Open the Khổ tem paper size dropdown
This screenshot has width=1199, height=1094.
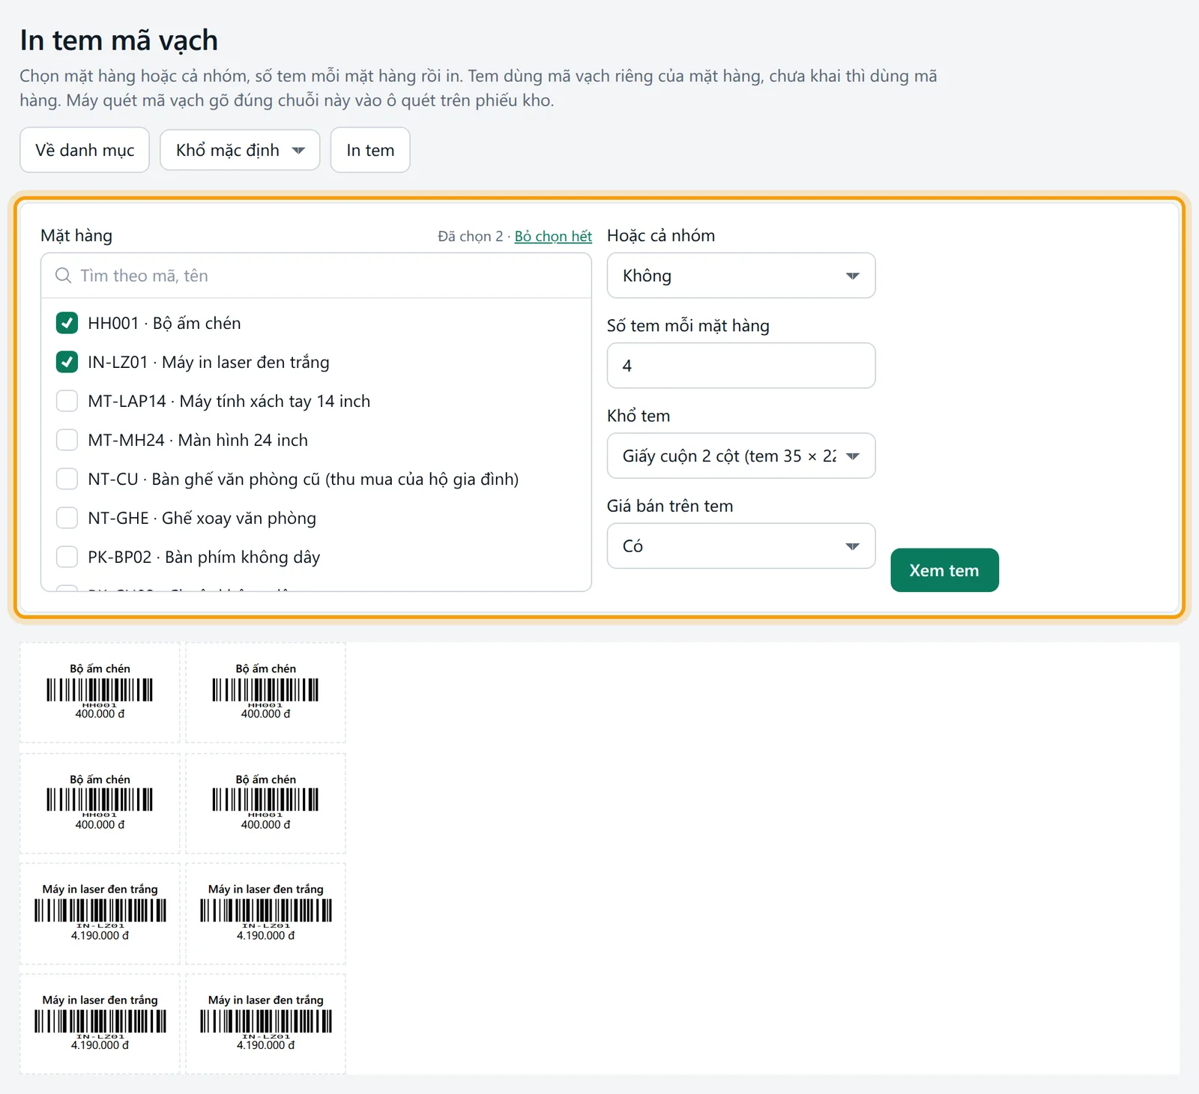point(741,456)
